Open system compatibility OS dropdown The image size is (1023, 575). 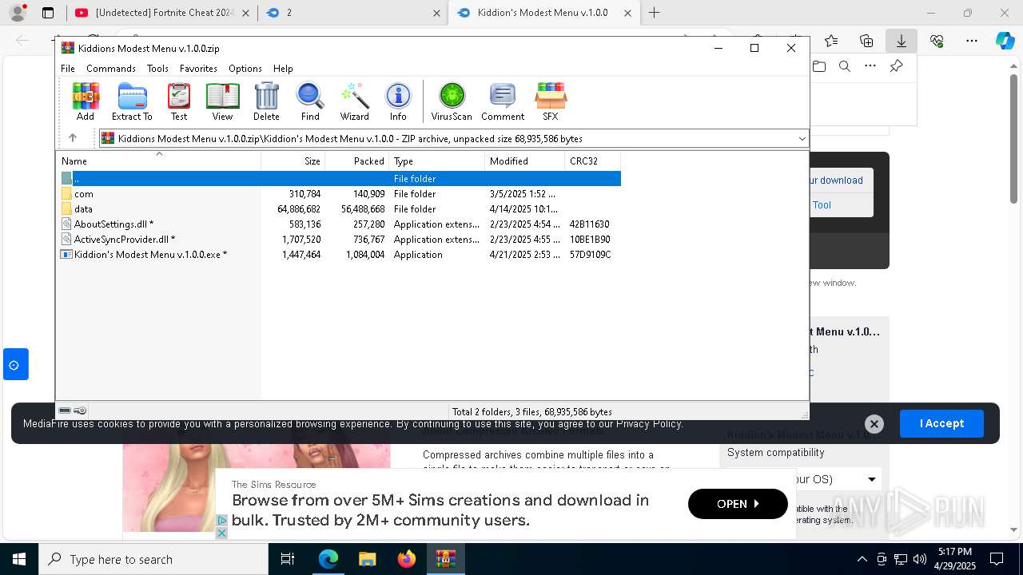point(839,479)
